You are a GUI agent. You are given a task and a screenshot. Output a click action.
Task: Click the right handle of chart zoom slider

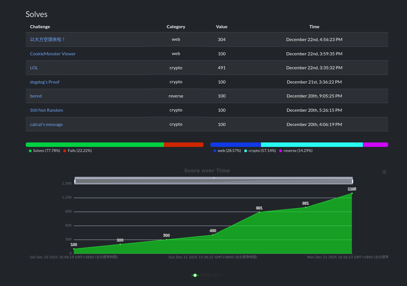coord(352,181)
